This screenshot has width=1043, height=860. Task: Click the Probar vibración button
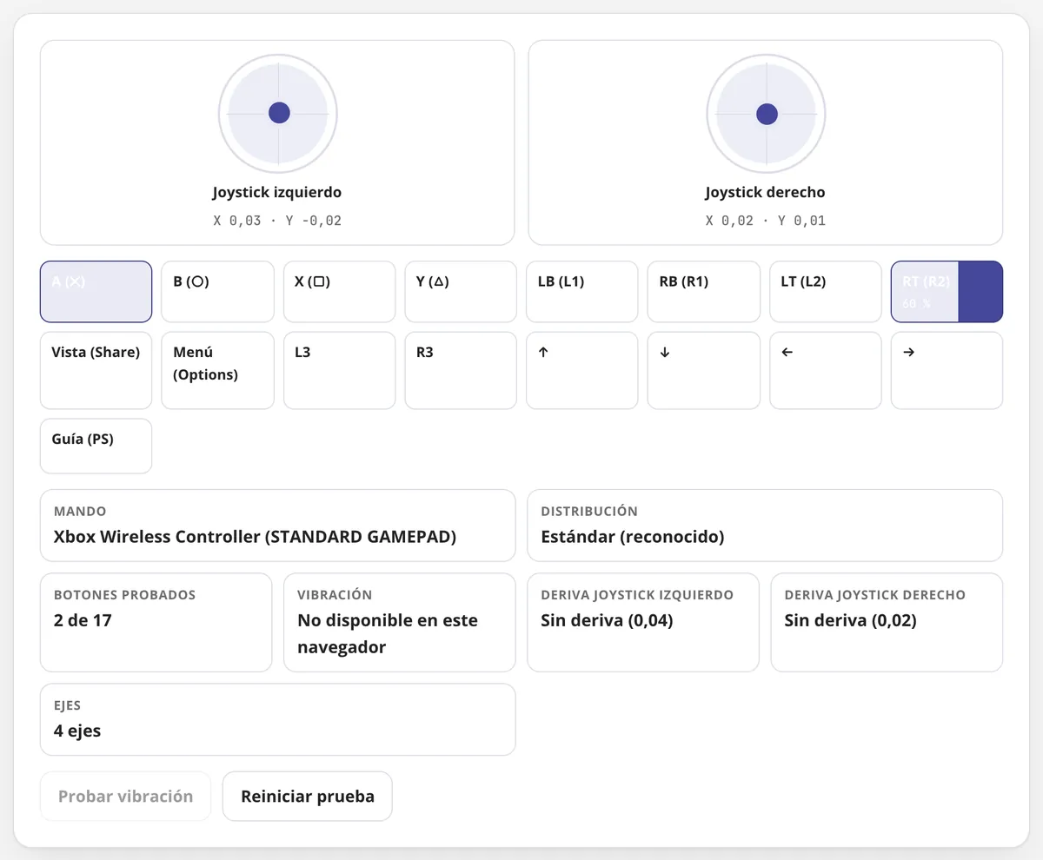(x=125, y=796)
